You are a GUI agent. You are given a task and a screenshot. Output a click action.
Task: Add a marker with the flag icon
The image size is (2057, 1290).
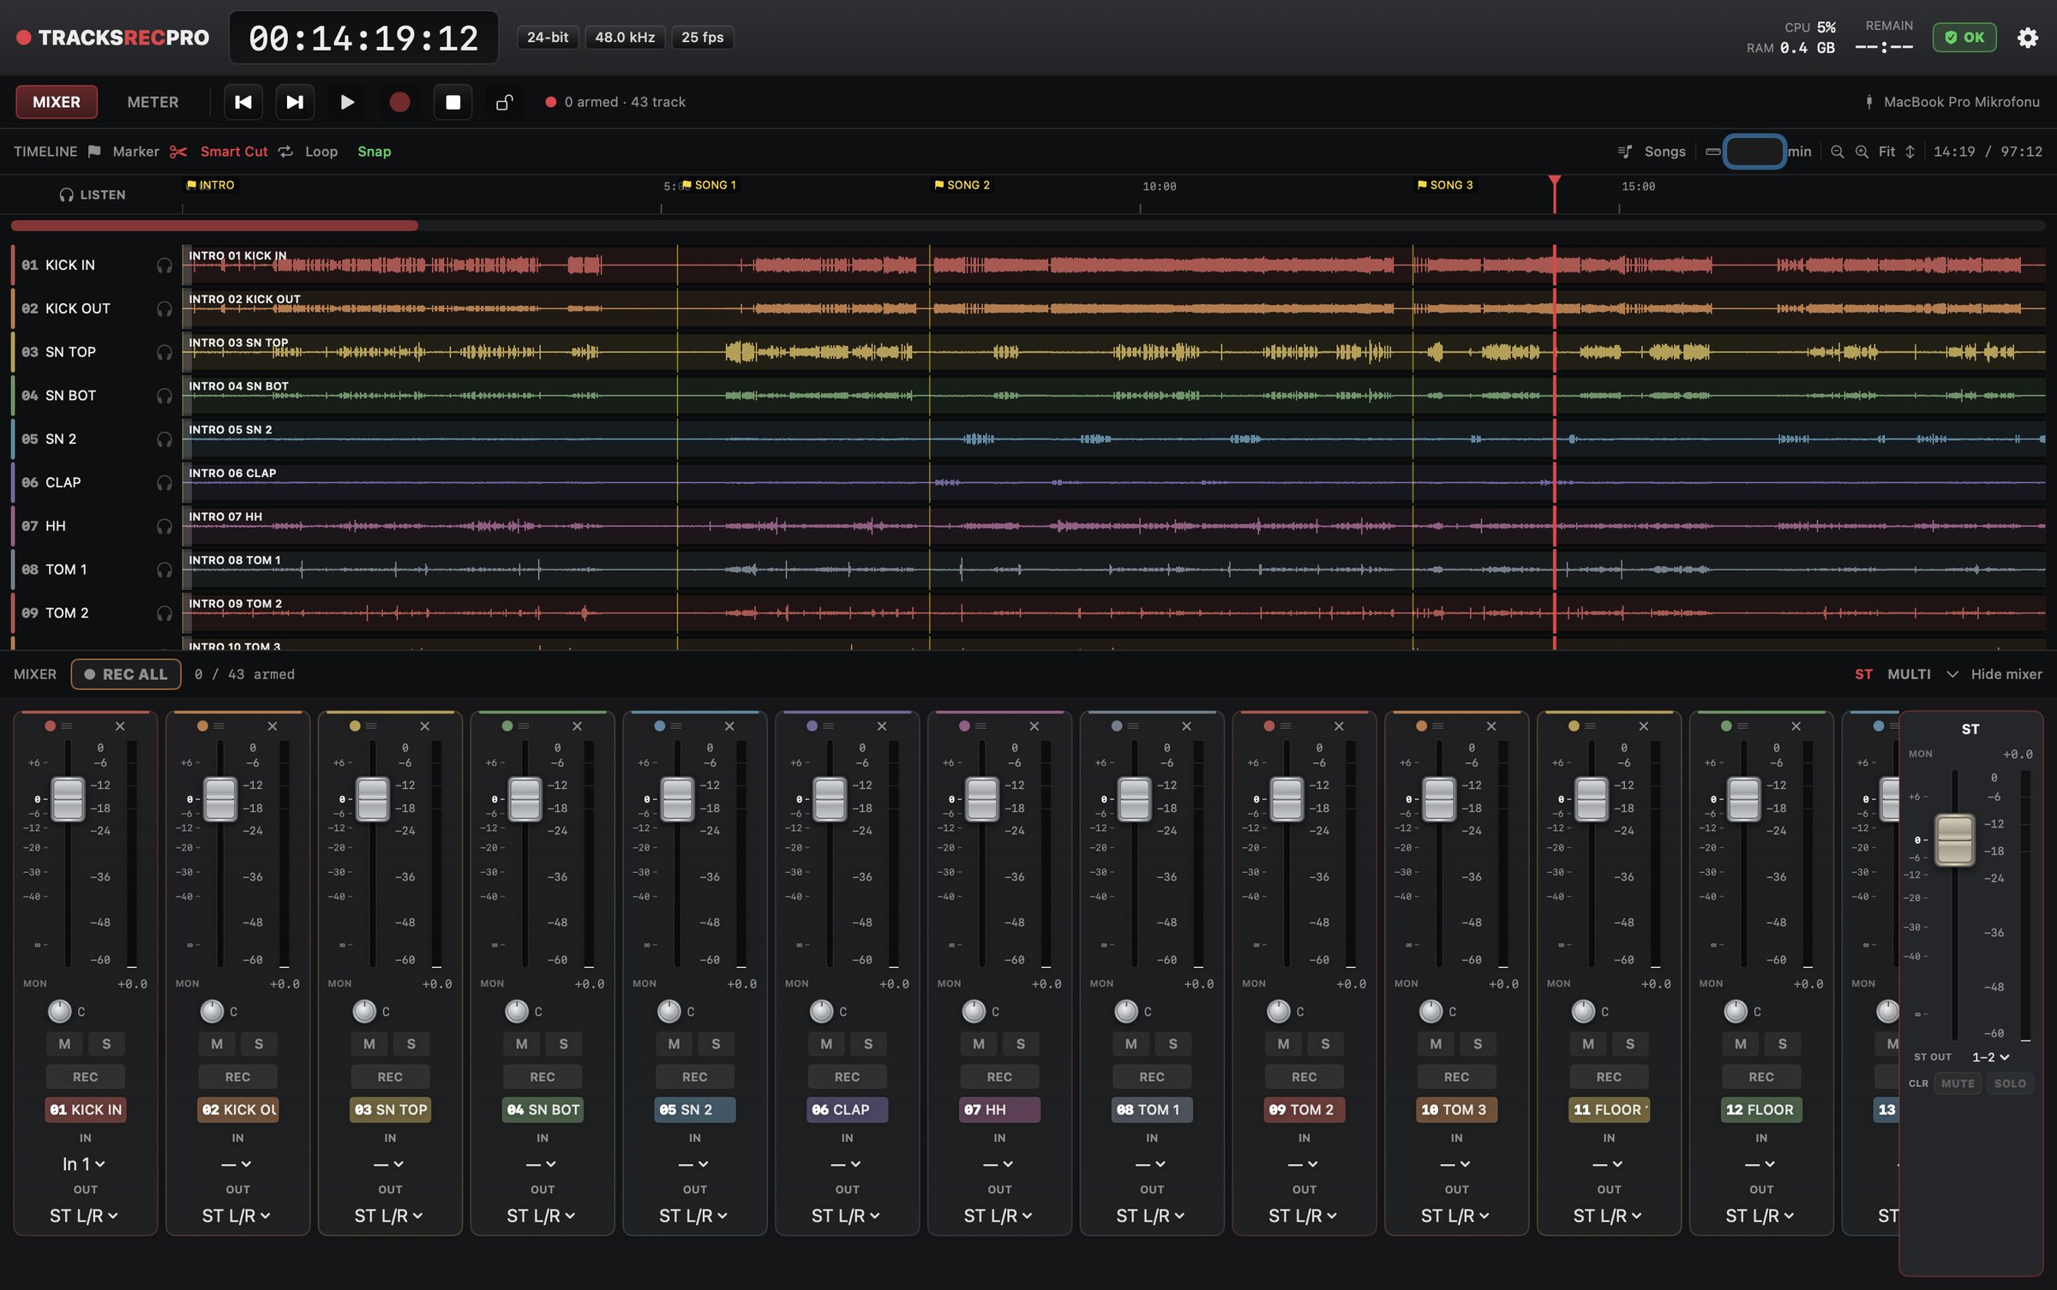[94, 152]
